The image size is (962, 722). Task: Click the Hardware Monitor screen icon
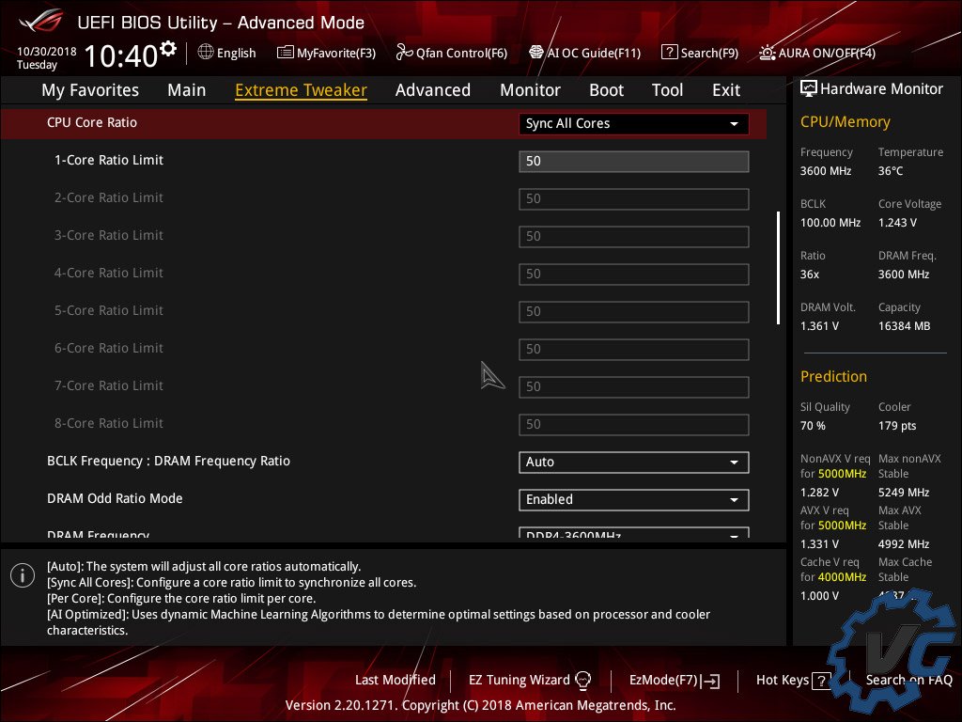tap(809, 88)
